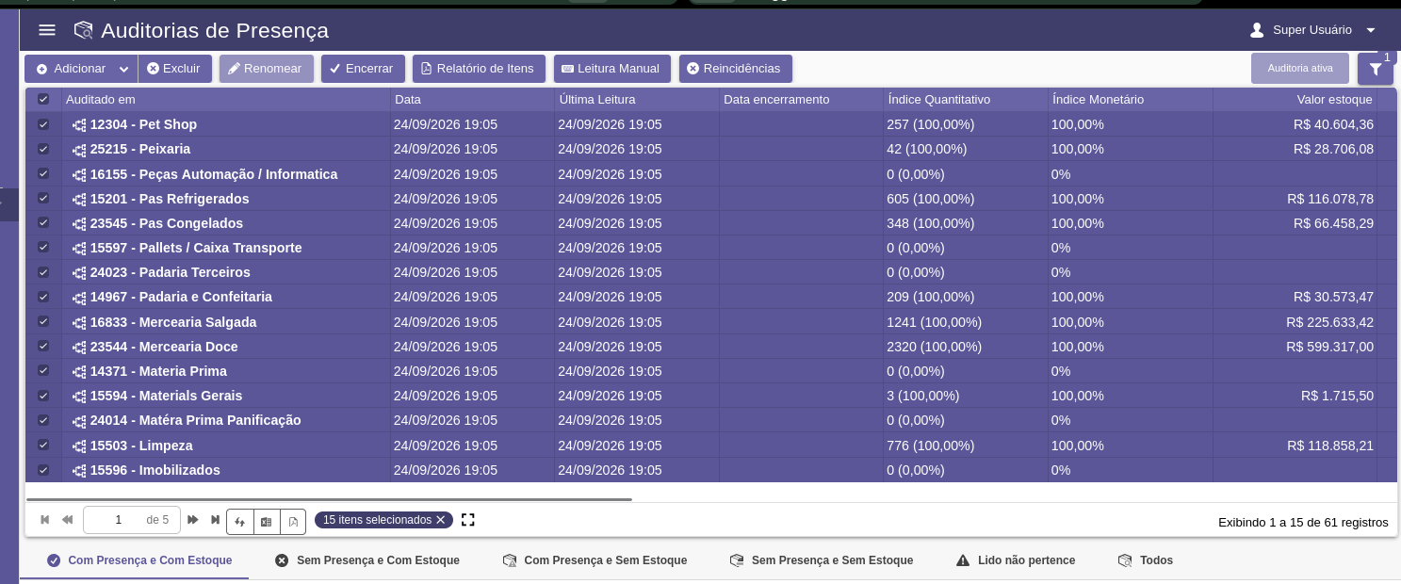Viewport: 1401px width, 584px height.
Task: Export the grid to PDF
Action: coord(293,521)
